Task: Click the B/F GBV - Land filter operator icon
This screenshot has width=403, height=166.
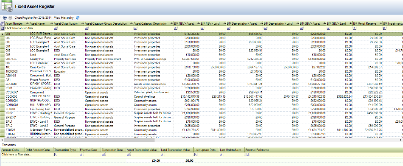Action: [x=328, y=28]
